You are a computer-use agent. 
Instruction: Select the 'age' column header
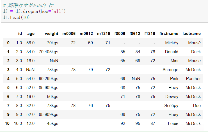click(x=31, y=34)
